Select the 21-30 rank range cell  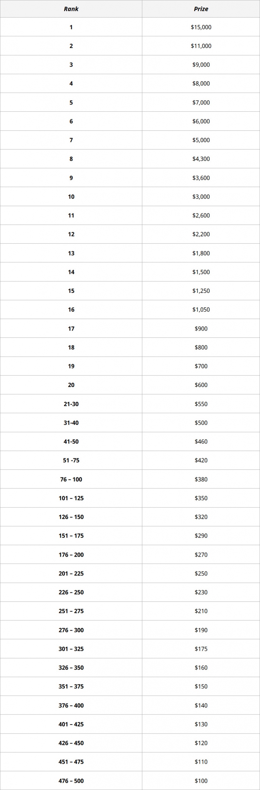tap(71, 404)
